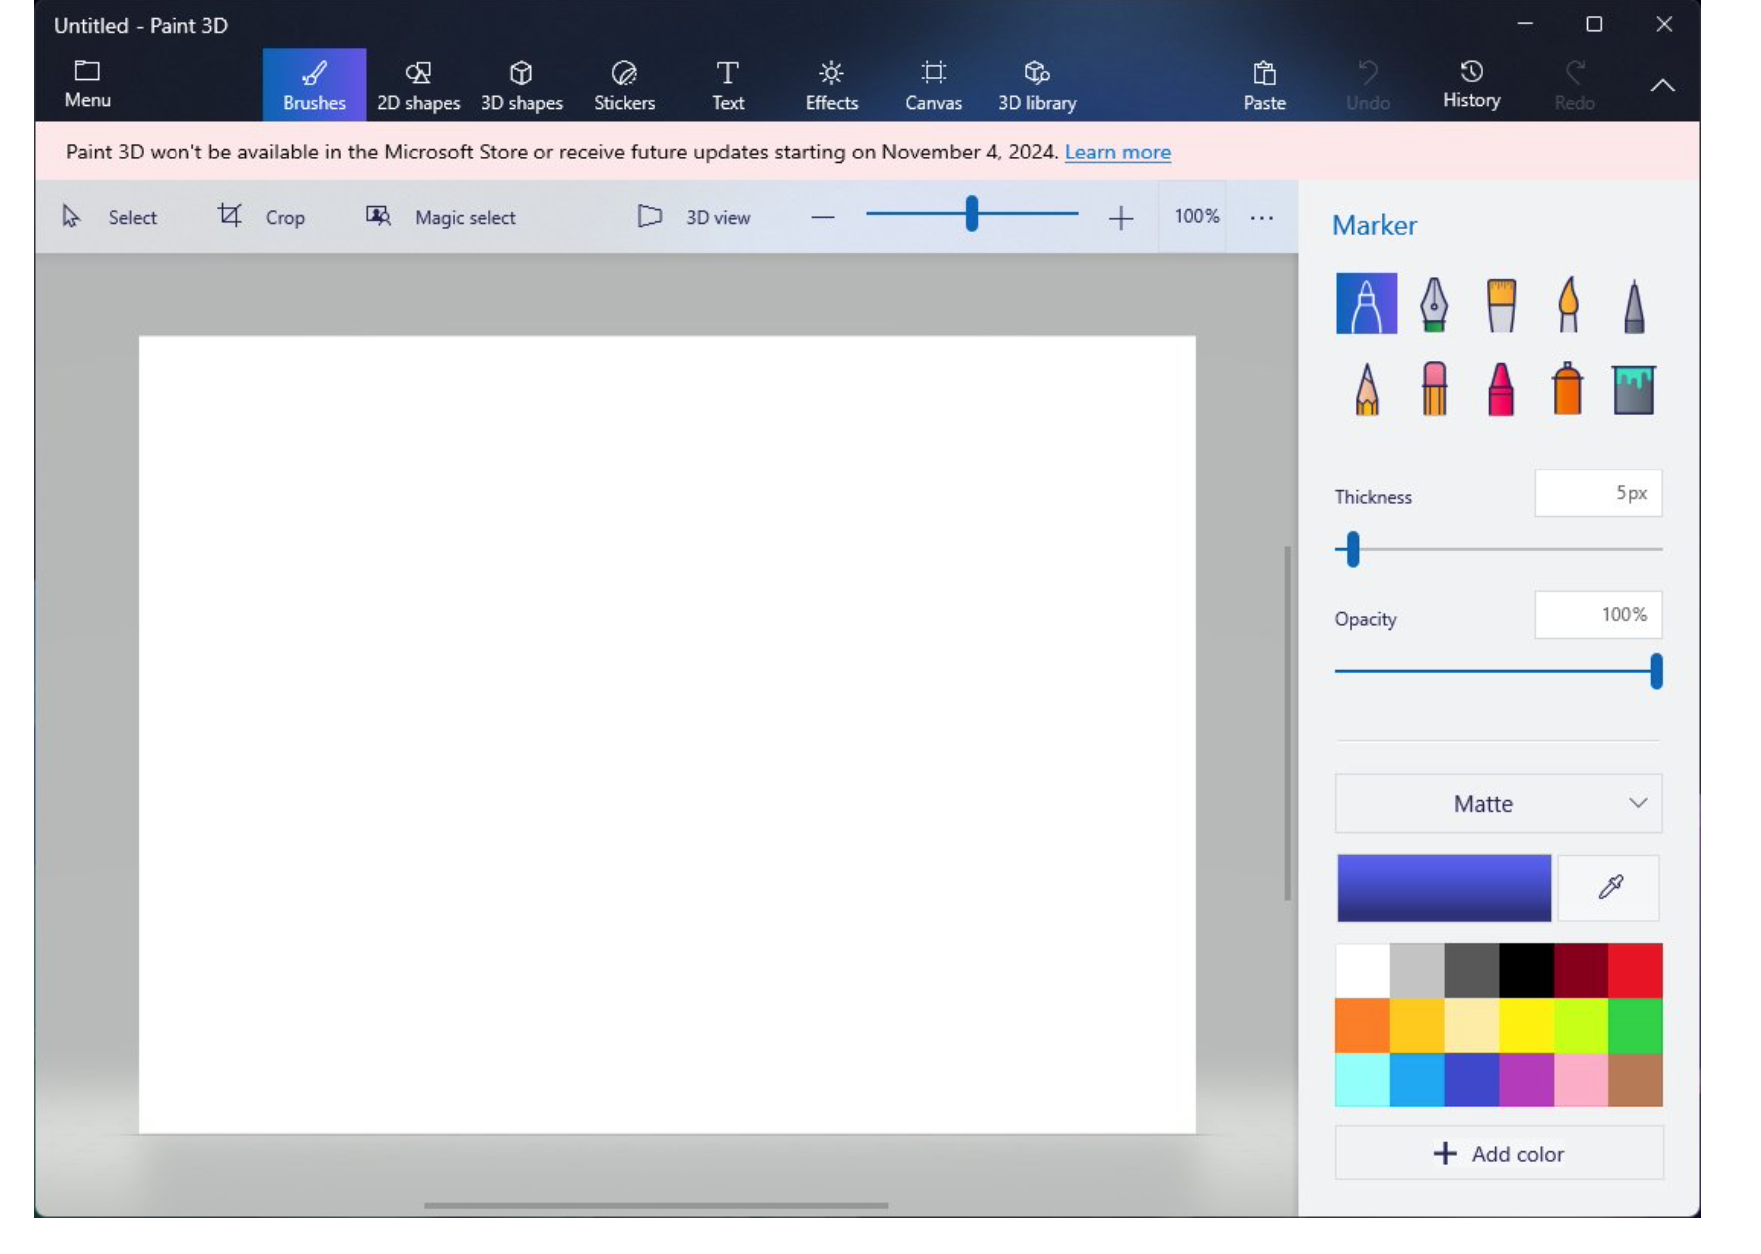
Task: Select the Pencil brush
Action: (1366, 388)
